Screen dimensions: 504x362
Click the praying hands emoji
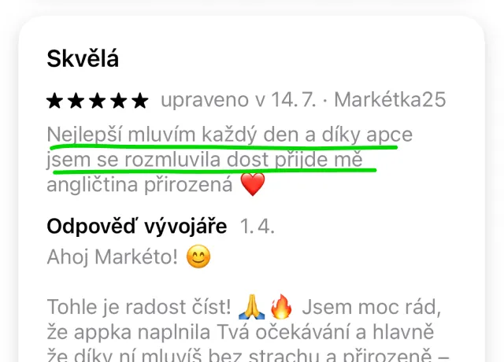252,307
